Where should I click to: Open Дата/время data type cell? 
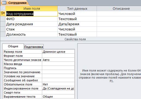tap(77, 24)
